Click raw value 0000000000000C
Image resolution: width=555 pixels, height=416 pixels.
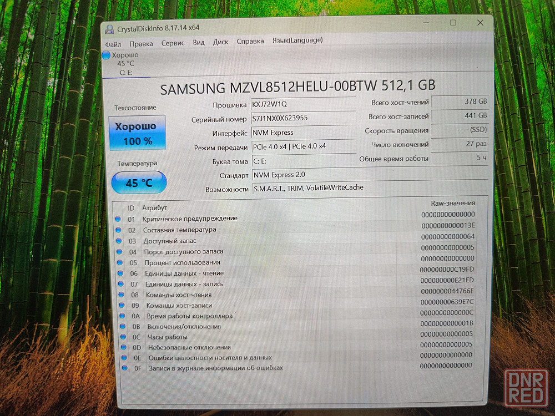tap(447, 313)
